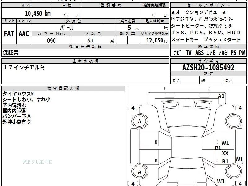Click the TV equipment item under 純正装備

point(188,53)
